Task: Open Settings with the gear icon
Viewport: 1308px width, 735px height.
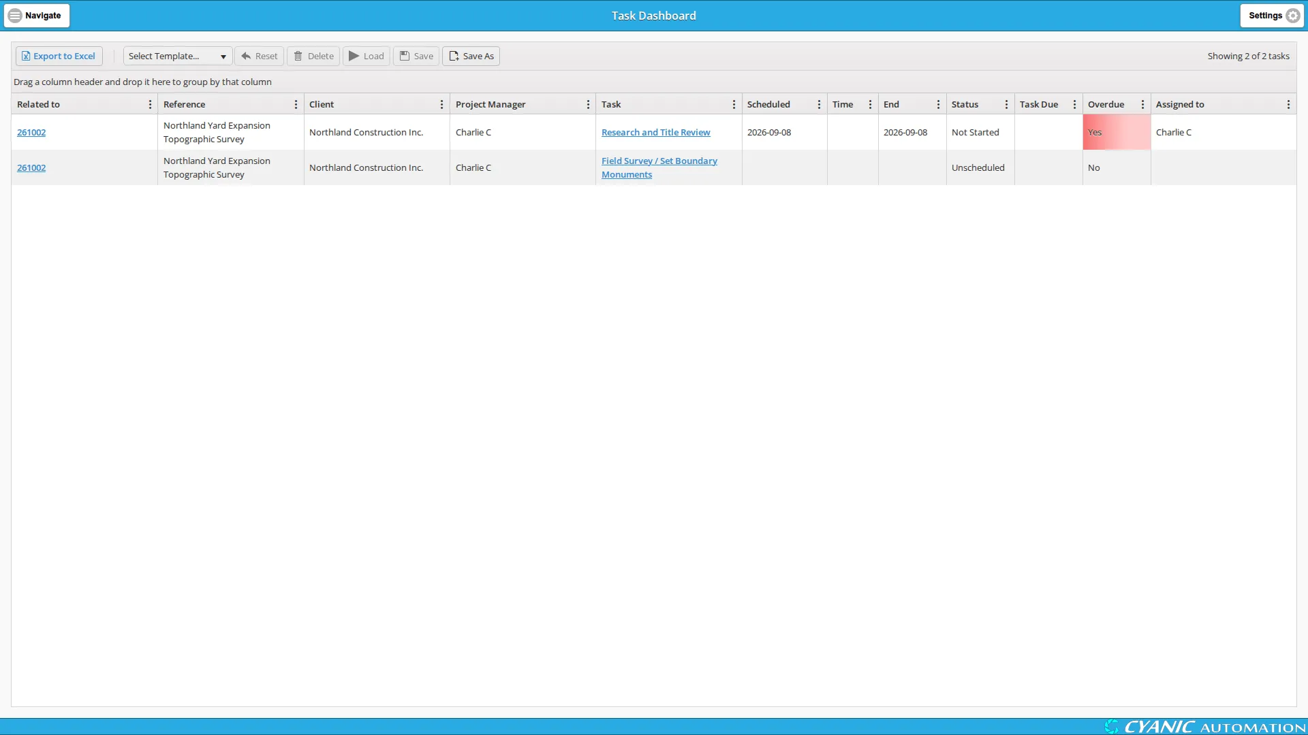Action: pyautogui.click(x=1272, y=16)
